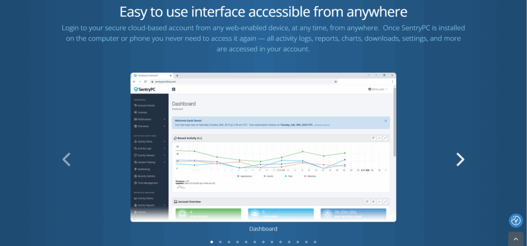
Task: Refresh the Account Overview panel
Action: click(x=367, y=202)
